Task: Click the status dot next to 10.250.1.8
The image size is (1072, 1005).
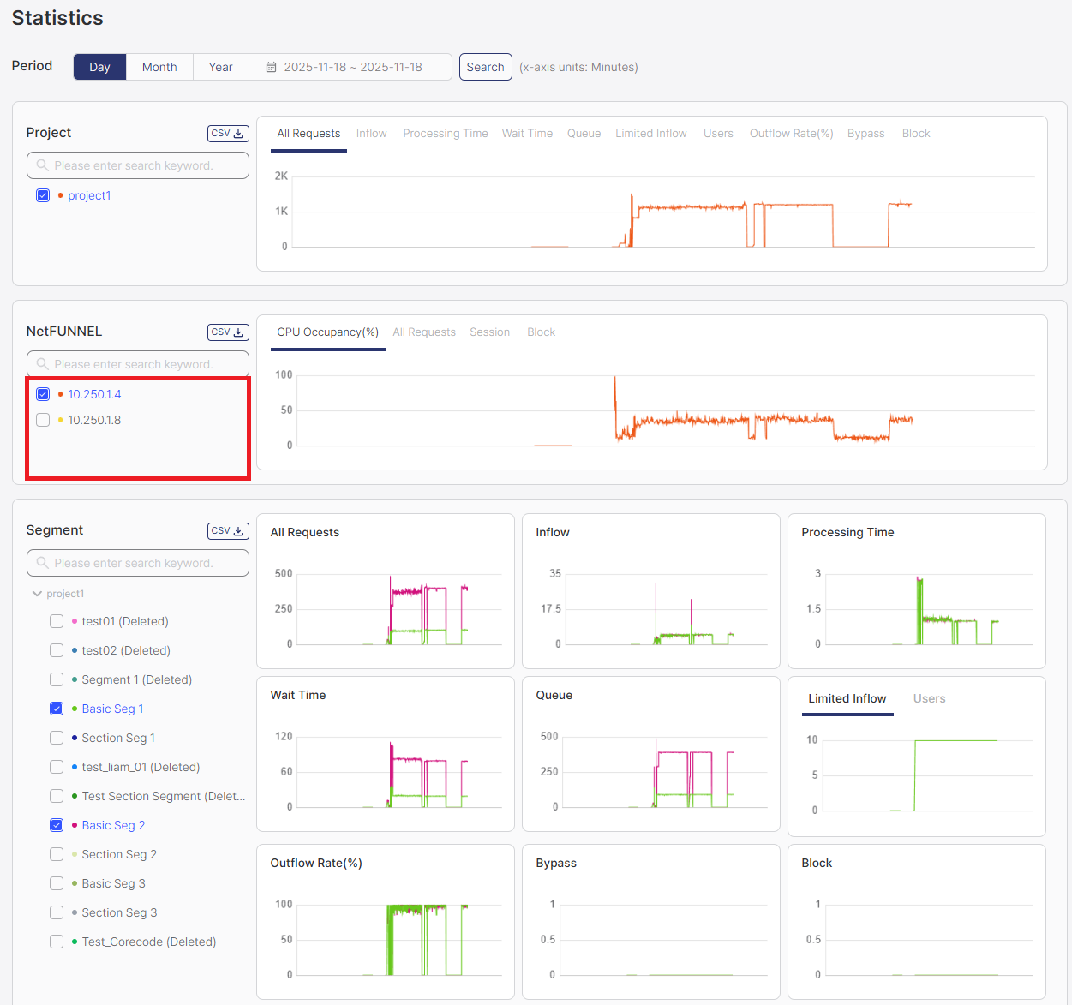Action: pos(60,420)
